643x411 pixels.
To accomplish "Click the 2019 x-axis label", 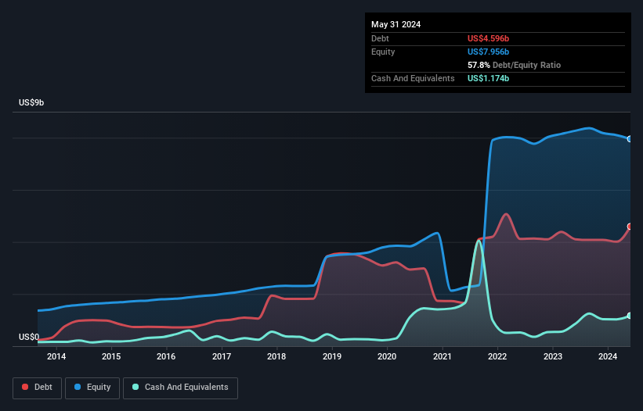I will coord(332,356).
